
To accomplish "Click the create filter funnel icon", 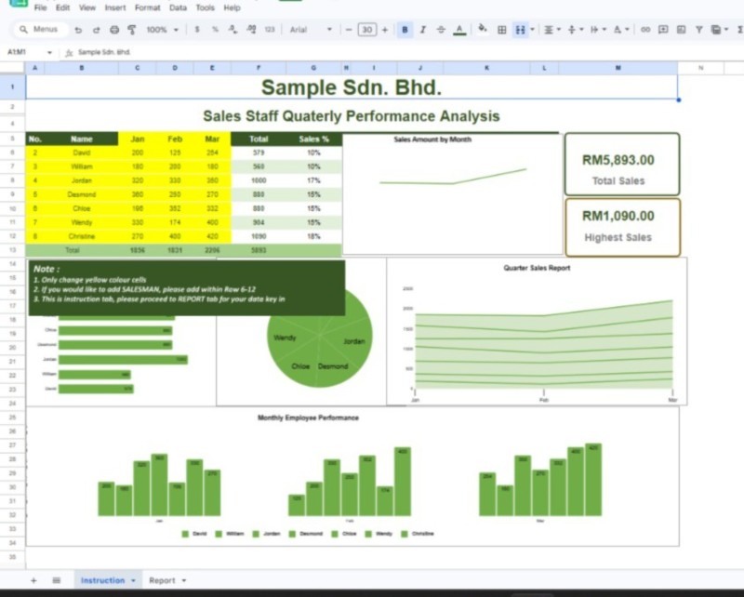I will coord(699,30).
